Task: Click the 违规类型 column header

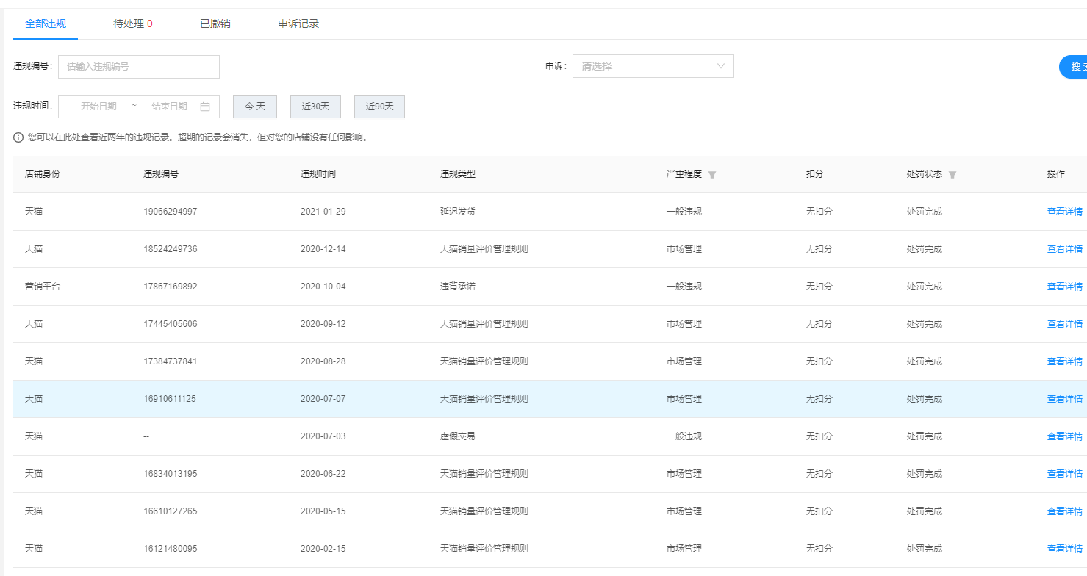Action: coord(458,174)
